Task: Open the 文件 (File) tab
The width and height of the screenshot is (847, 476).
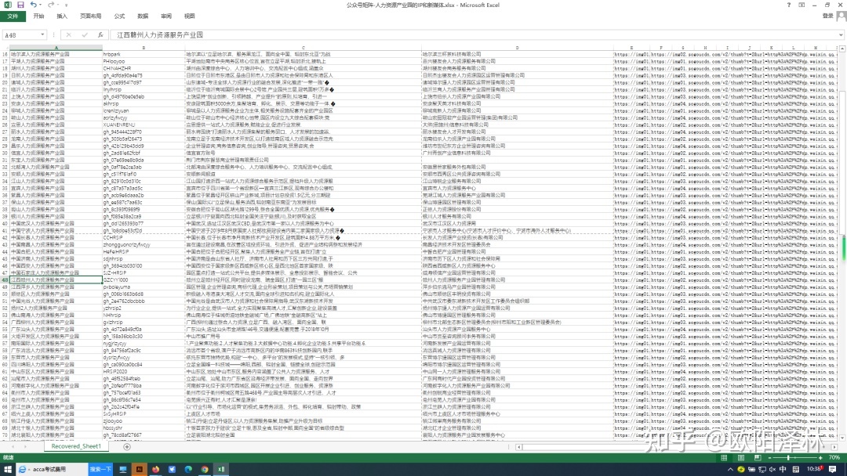Action: 13,16
